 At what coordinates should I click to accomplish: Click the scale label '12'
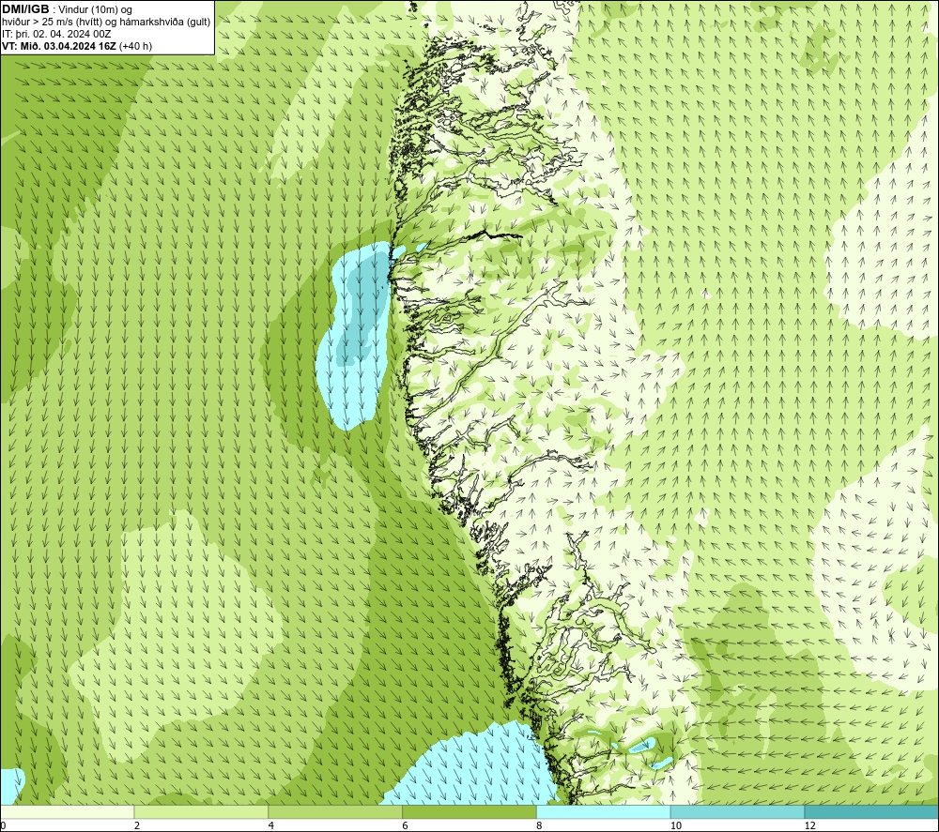click(x=810, y=825)
